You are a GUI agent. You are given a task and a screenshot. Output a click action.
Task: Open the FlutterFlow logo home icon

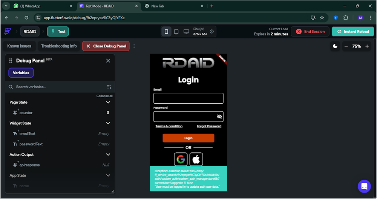8,32
